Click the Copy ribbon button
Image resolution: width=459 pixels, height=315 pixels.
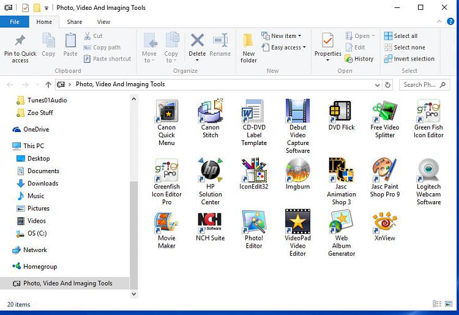tap(48, 45)
